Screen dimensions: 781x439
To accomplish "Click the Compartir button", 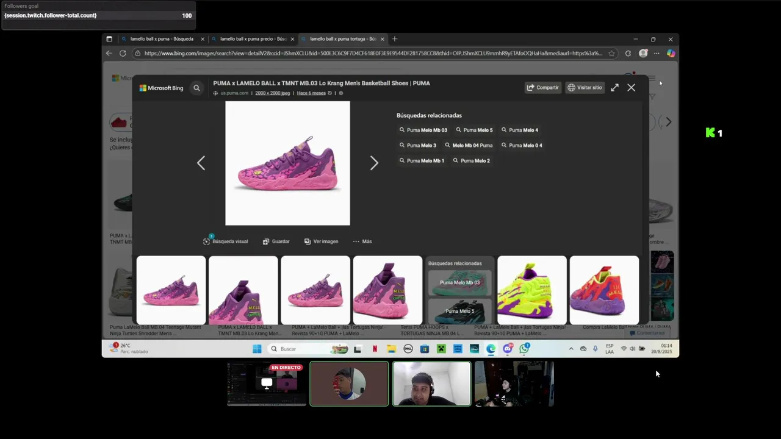I will point(542,87).
